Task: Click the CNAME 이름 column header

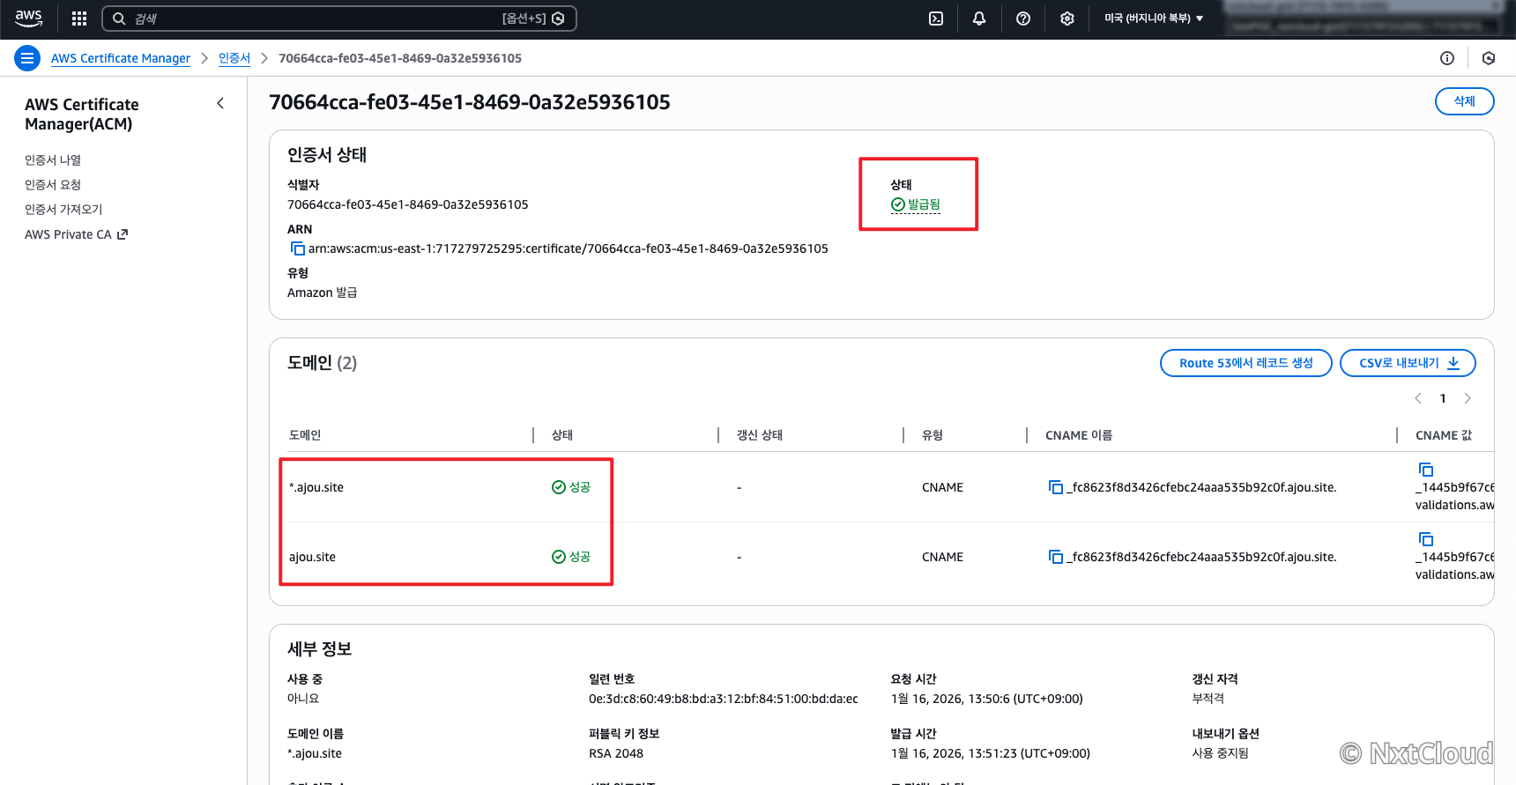Action: (1079, 435)
